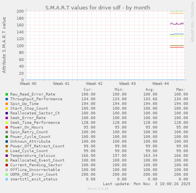Click Power_On_Hours current value 95.00

point(90,127)
